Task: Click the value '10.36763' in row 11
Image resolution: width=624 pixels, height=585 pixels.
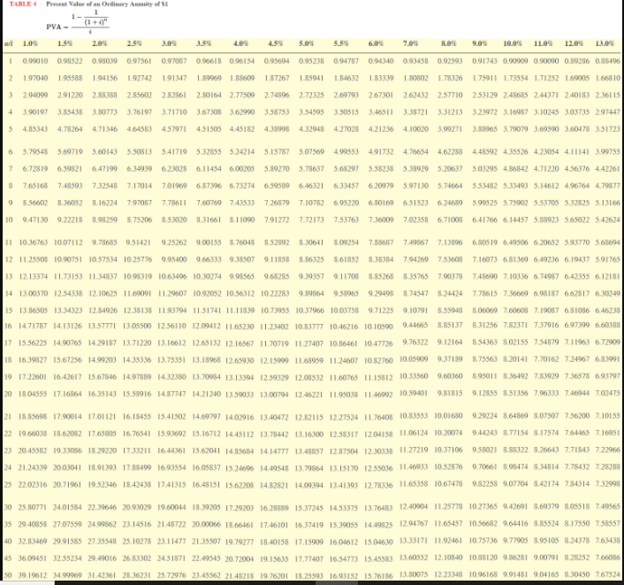Action: (34, 242)
